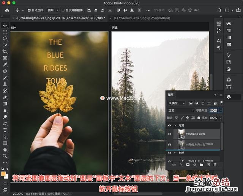Open the Layers panel hamburger menu
Screen dimensions: 243x196
pos(221,95)
